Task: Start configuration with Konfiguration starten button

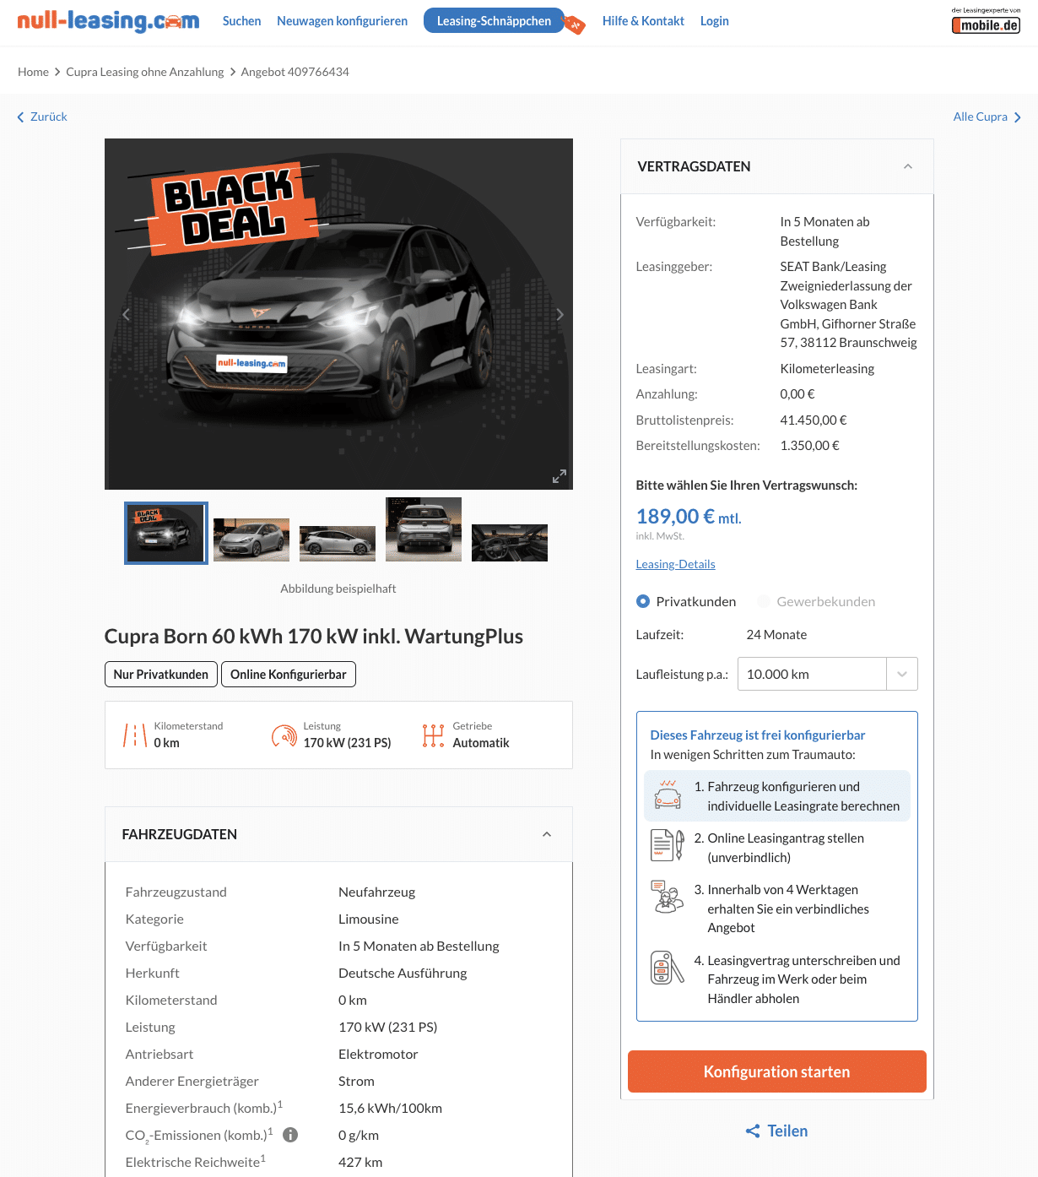Action: (x=776, y=1071)
